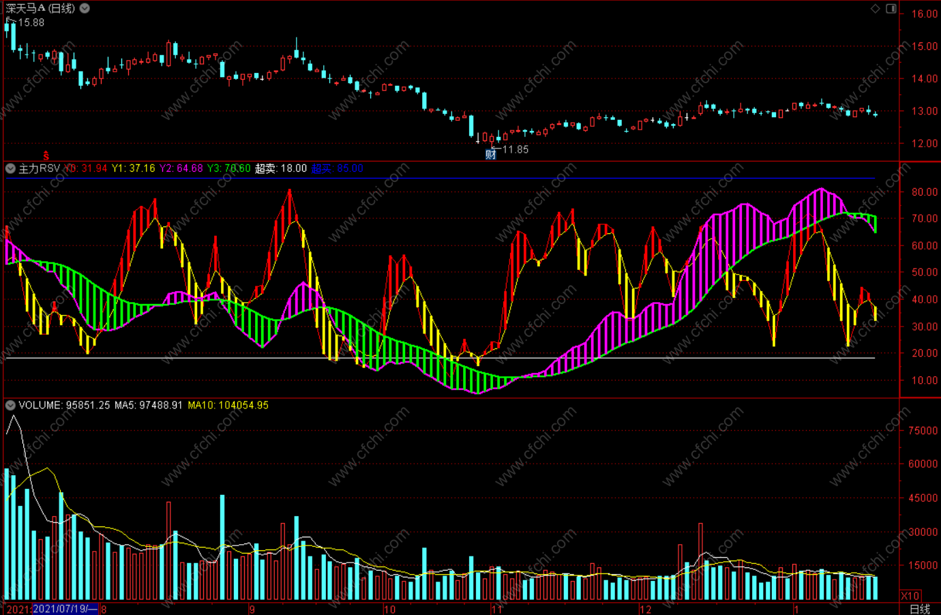Image resolution: width=941 pixels, height=615 pixels.
Task: Expand the VOLUME indicator dropdown arrow
Action: pyautogui.click(x=10, y=405)
